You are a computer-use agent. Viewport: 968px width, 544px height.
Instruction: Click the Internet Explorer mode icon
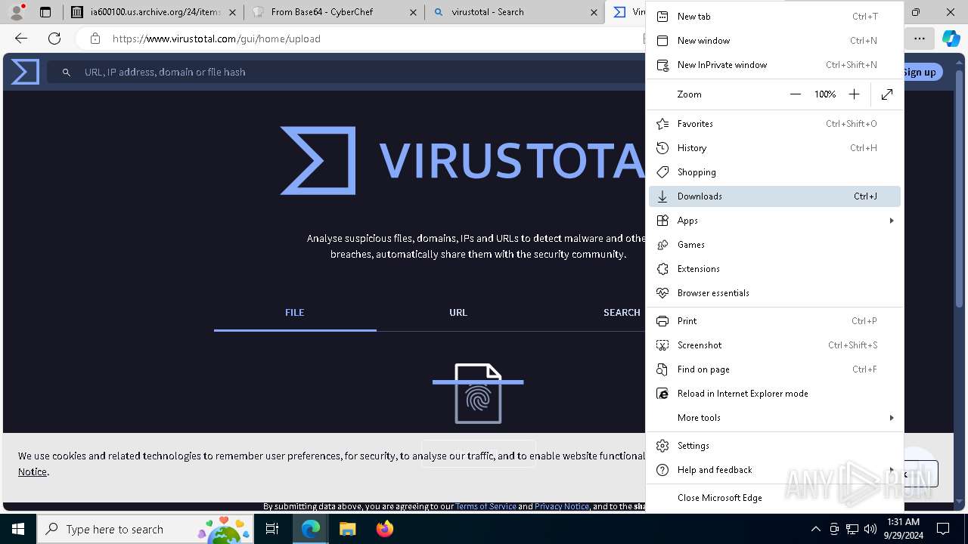point(662,394)
